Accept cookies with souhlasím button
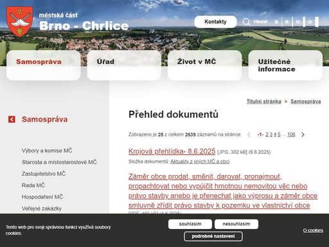Image resolution: width=329 pixels, height=247 pixels. point(190,224)
